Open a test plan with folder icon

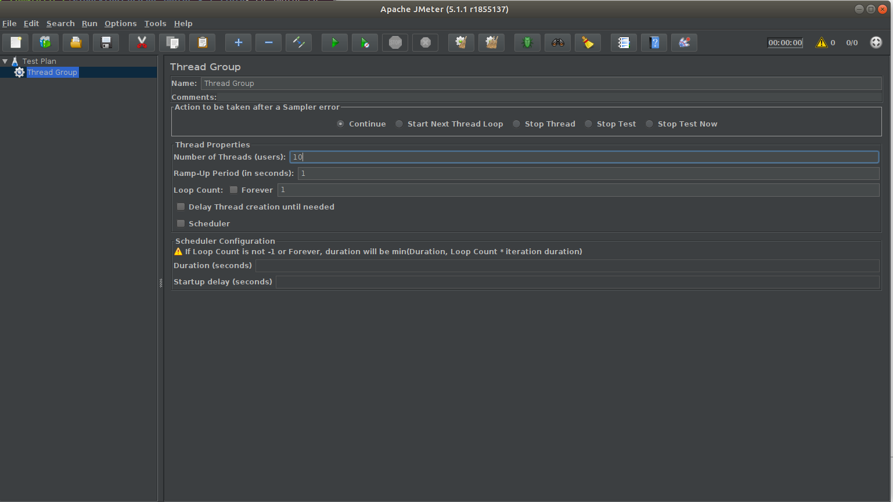point(75,42)
